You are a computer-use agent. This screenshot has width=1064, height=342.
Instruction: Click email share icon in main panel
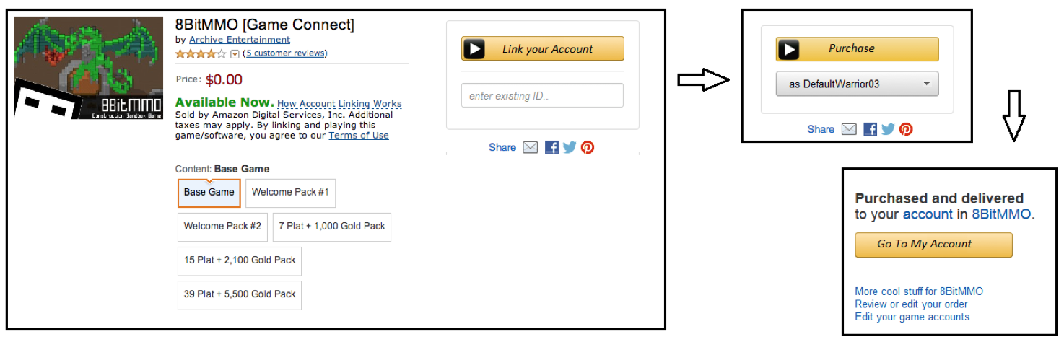[531, 147]
